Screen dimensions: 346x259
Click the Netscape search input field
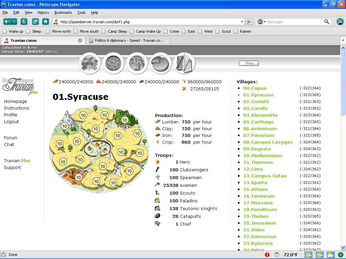(x=295, y=22)
